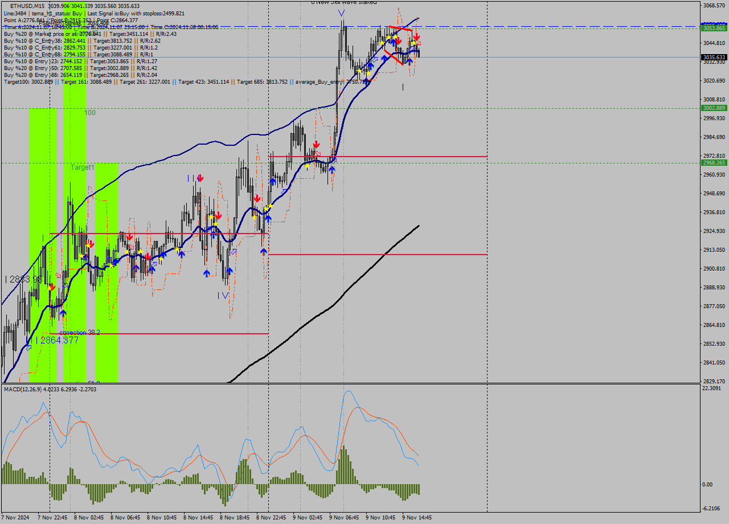Click the 2936.810 price axis label
The width and height of the screenshot is (729, 524).
[714, 212]
